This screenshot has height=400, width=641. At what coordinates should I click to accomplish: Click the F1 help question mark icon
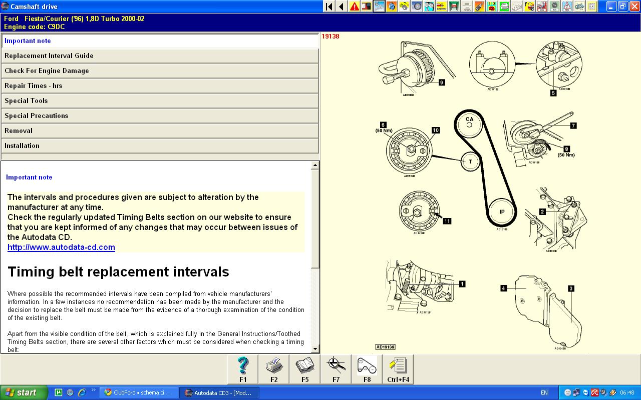(243, 369)
